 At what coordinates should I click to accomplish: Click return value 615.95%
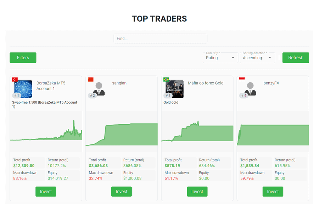[x=282, y=166]
